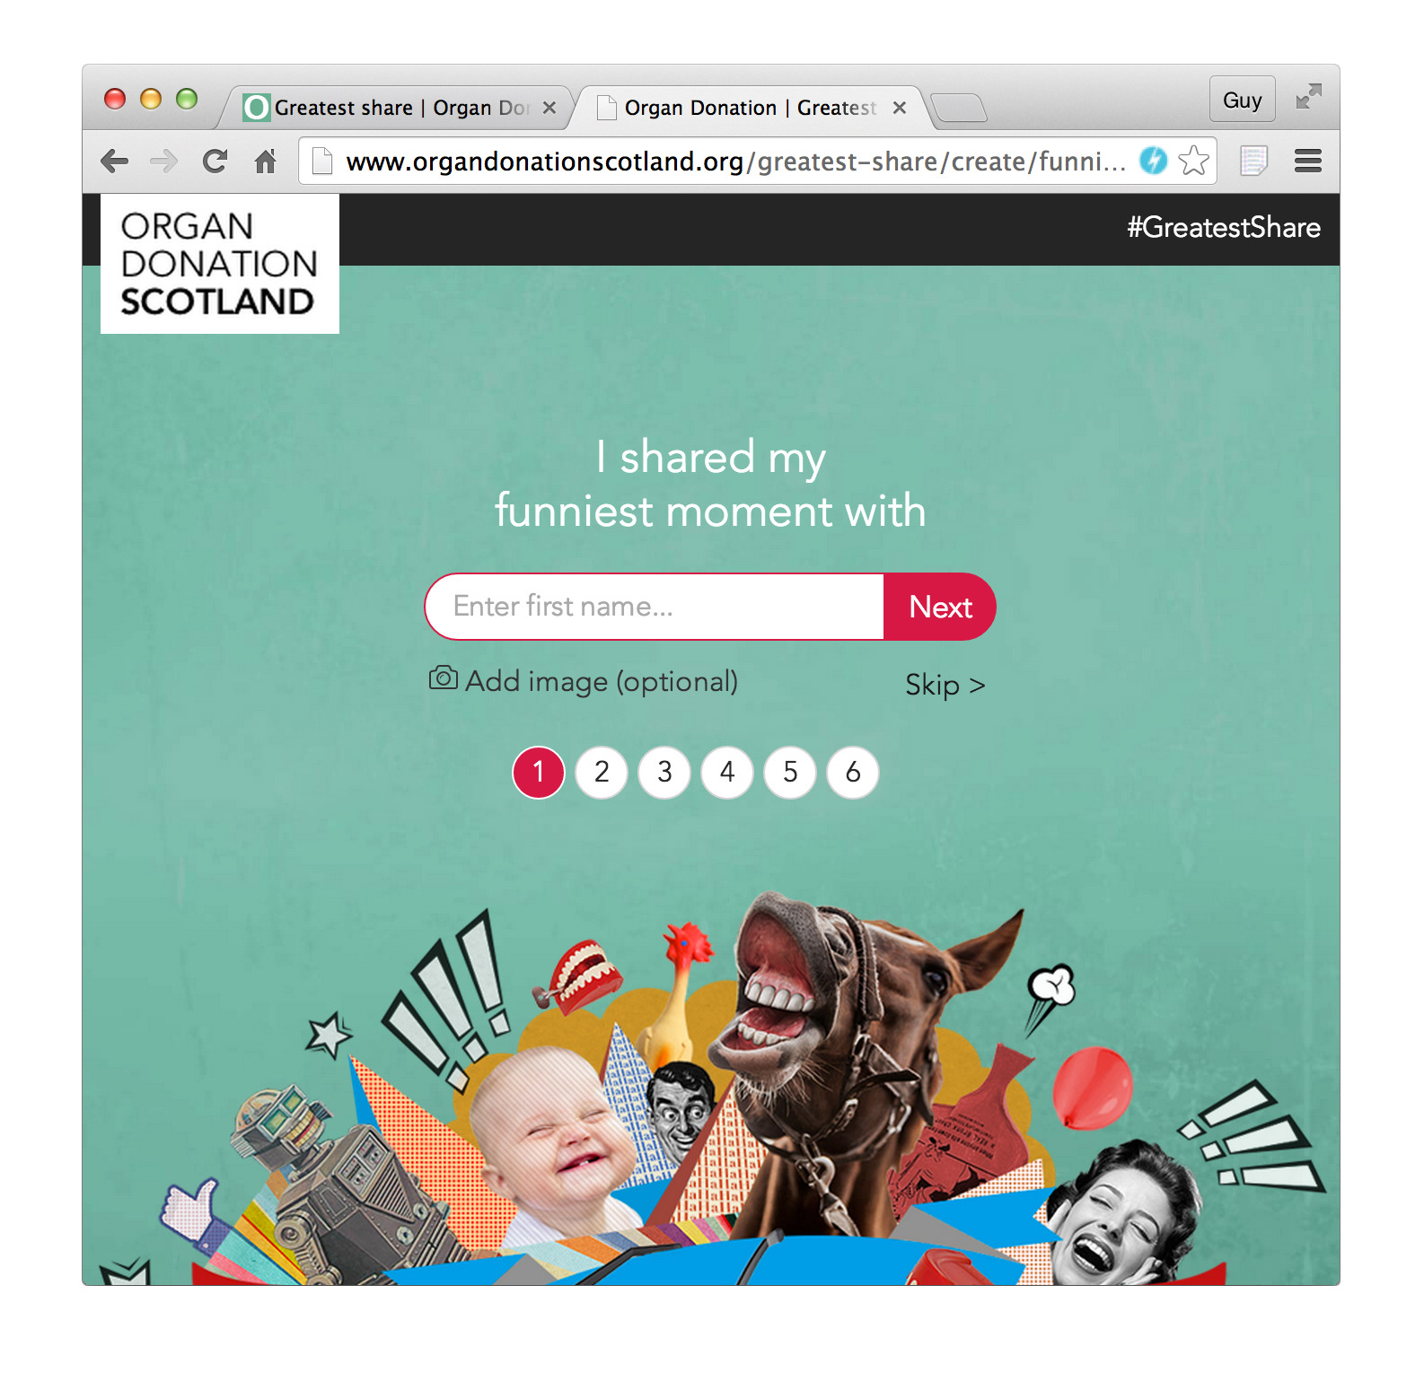This screenshot has width=1424, height=1373.
Task: Close the Organ Donation | Greatest tab
Action: pos(900,108)
